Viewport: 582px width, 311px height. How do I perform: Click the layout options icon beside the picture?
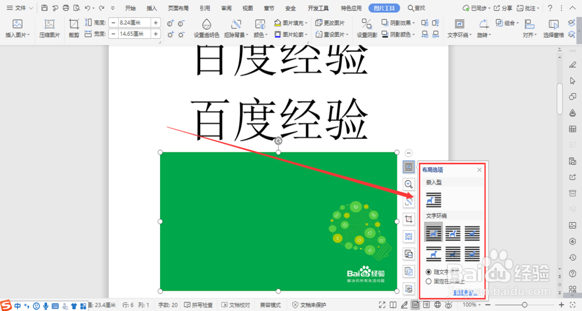409,167
